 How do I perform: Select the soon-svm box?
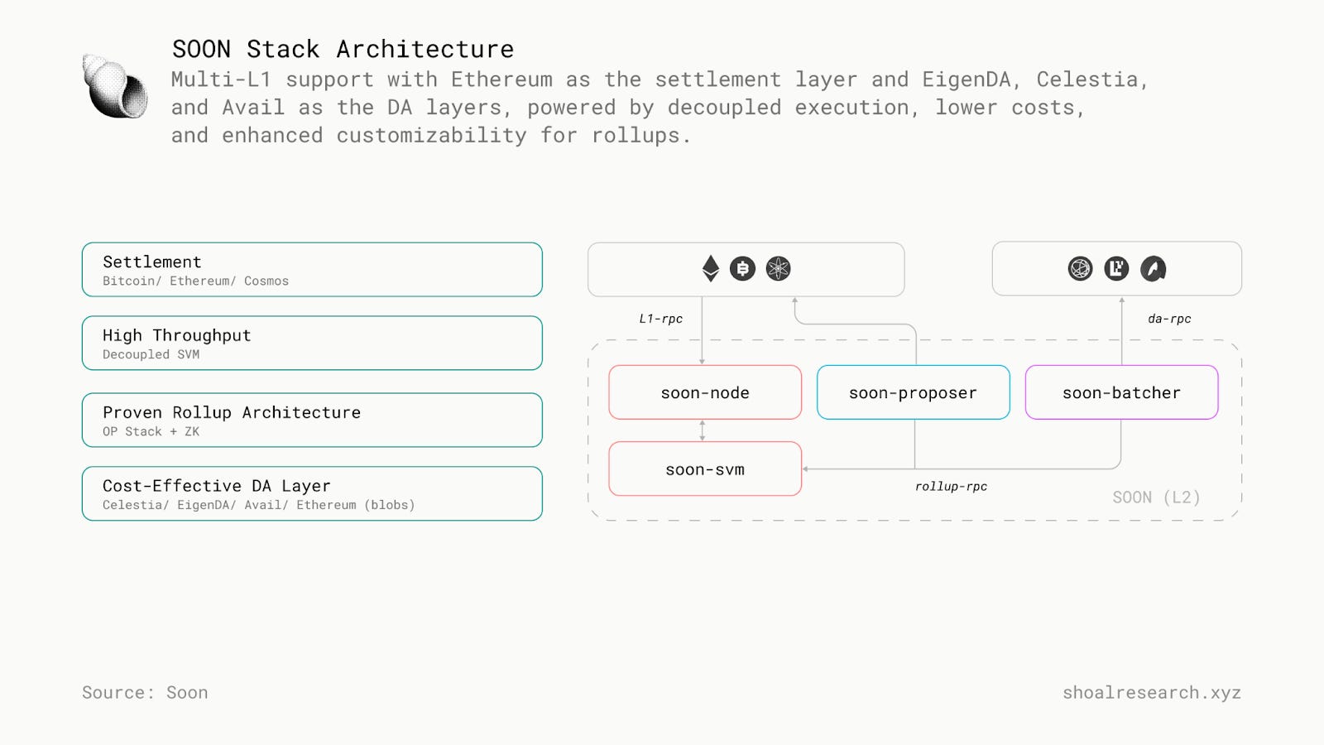[705, 469]
